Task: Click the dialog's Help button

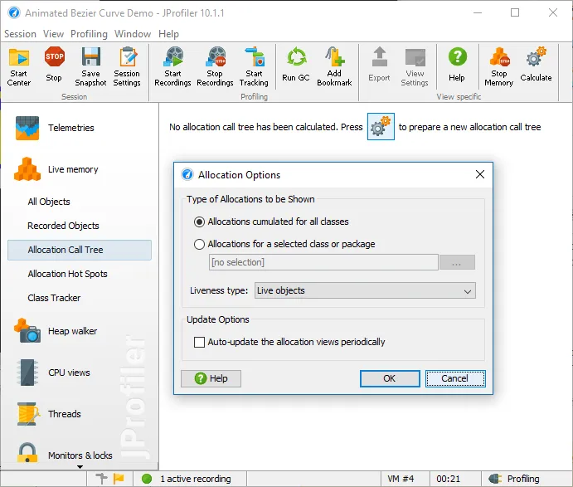Action: coord(211,378)
